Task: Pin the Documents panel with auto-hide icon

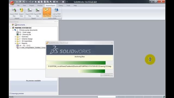Action: coord(55,22)
